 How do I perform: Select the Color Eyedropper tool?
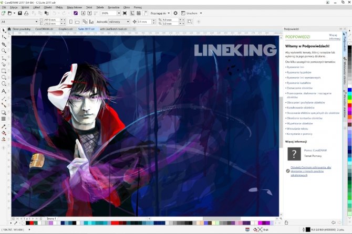pyautogui.click(x=4, y=126)
